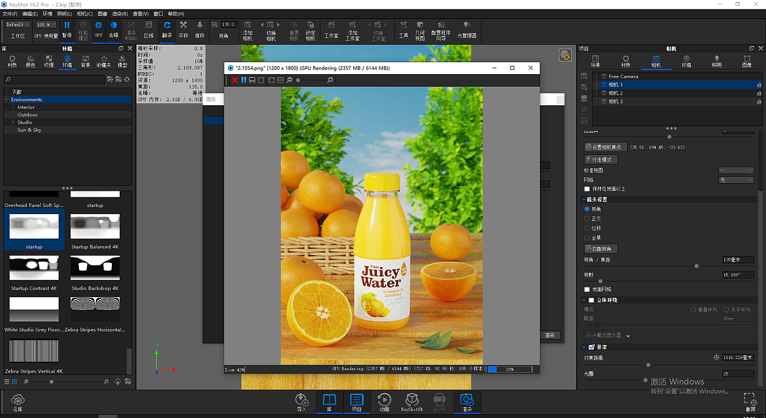Open the 配置程序向导 configurator wizard
766x418 pixels.
click(x=440, y=30)
